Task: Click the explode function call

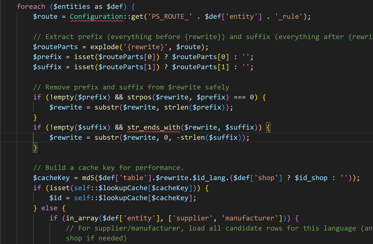Action: 104,47
